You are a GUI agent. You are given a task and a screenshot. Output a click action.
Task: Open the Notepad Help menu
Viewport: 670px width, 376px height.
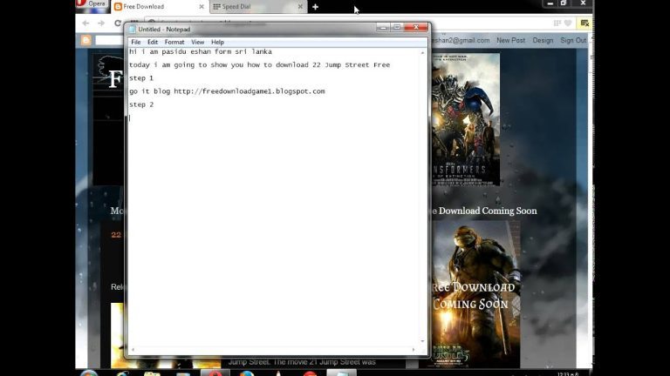click(x=217, y=42)
